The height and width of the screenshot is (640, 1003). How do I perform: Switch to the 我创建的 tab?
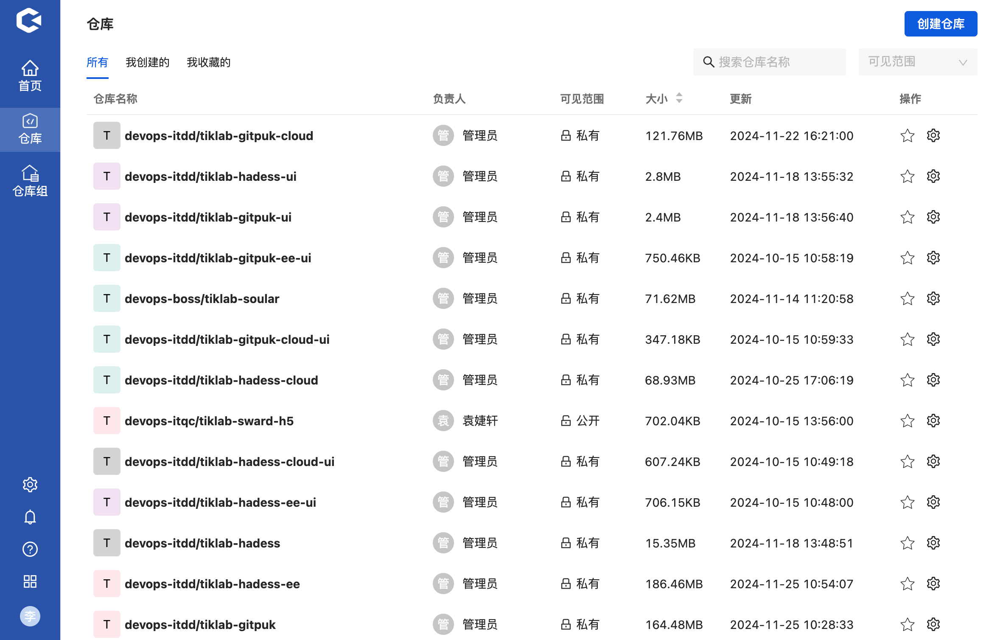(x=148, y=62)
